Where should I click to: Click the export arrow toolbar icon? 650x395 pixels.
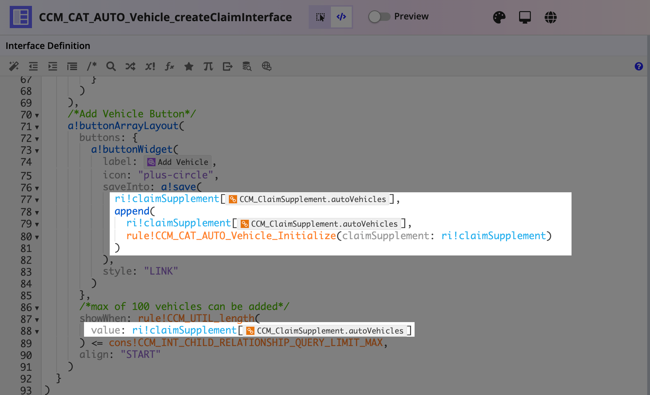[x=228, y=66]
